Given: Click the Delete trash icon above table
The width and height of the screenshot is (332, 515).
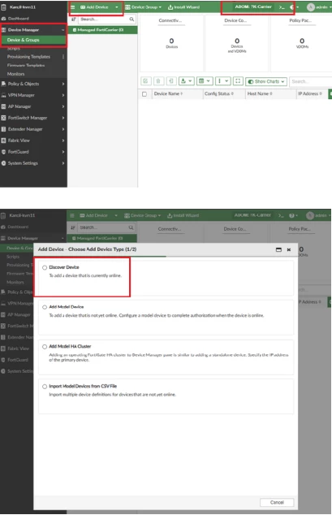Looking at the screenshot, I should pos(158,80).
